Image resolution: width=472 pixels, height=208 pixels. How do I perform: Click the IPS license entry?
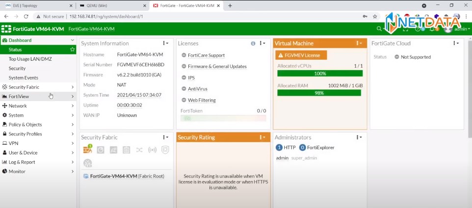coord(191,78)
